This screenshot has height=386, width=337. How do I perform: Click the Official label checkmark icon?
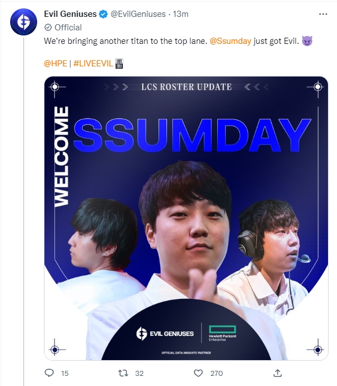(x=48, y=28)
